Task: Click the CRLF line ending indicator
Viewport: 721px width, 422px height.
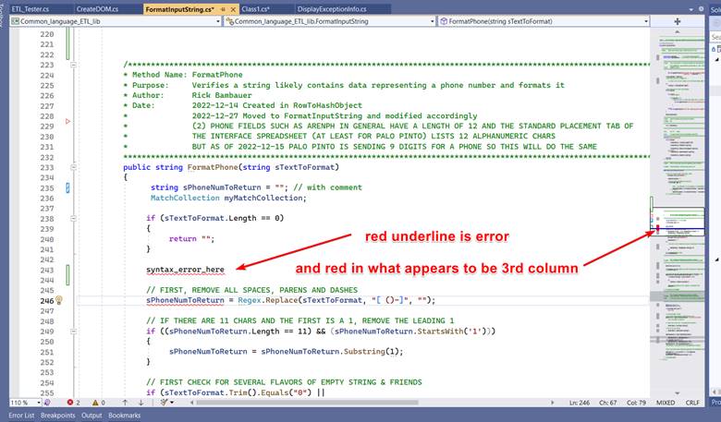Action: pyautogui.click(x=692, y=403)
